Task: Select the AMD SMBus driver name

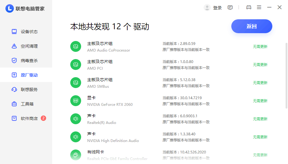Action: (98, 87)
